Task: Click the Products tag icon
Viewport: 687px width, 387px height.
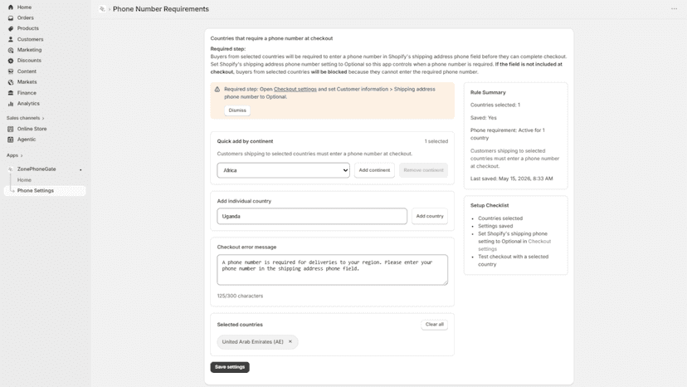Action: [11, 28]
